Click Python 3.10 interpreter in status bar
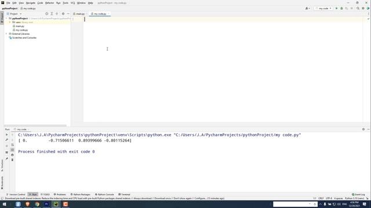This screenshot has width=371, height=208. [x=354, y=198]
